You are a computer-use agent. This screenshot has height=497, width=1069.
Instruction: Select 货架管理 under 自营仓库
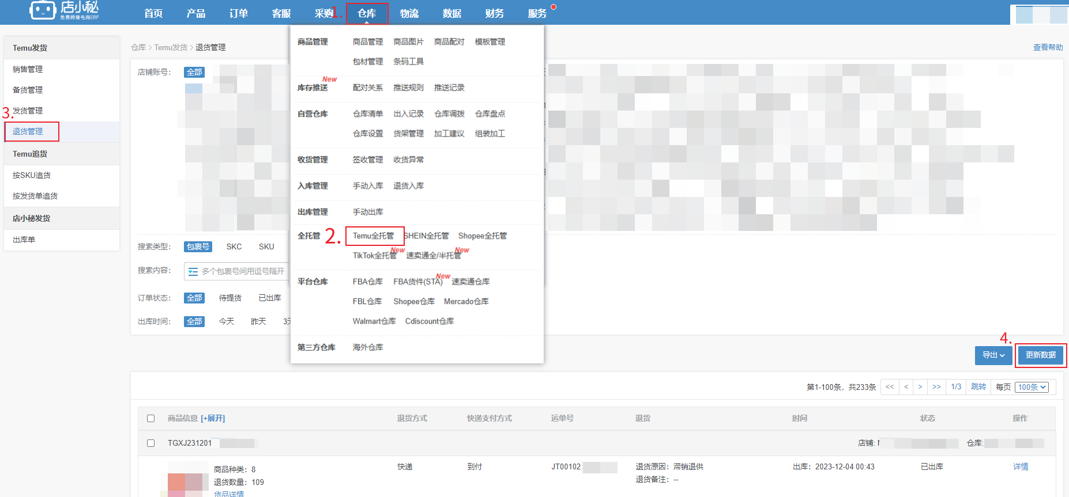pos(409,134)
